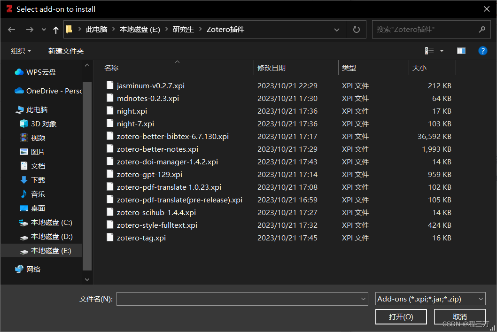The image size is (497, 332).
Task: Click the 取消 button
Action: coord(459,317)
